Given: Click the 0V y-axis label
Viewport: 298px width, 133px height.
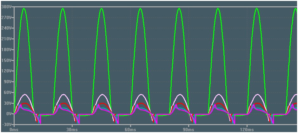Looking at the screenshot, I should click(x=8, y=114).
